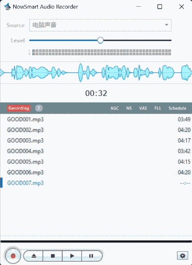Click the 04:15 duration of GOOD005.mp3

tap(184, 162)
